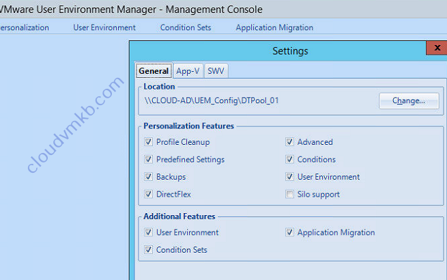Close the Settings dialog
447x280 pixels.
click(437, 48)
